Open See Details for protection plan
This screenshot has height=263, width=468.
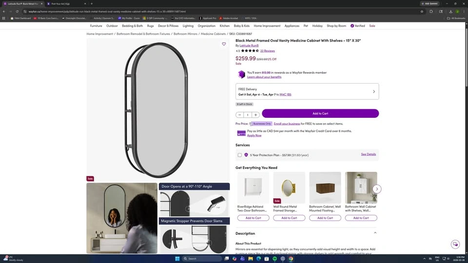pos(369,154)
